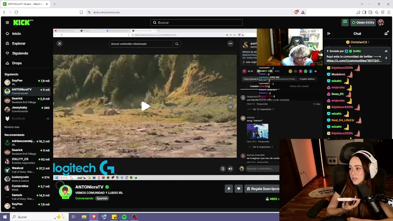Open Windows Start menu
Screen dimensions: 393x221
[5, 217]
